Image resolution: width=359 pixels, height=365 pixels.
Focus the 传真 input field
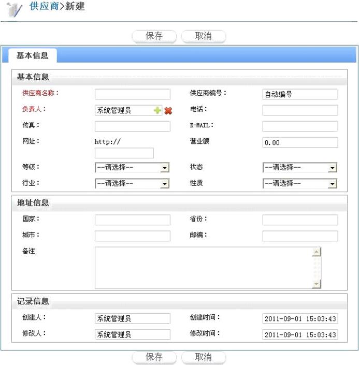(132, 126)
